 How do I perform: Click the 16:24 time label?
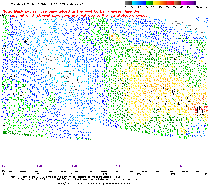tap(4, 166)
